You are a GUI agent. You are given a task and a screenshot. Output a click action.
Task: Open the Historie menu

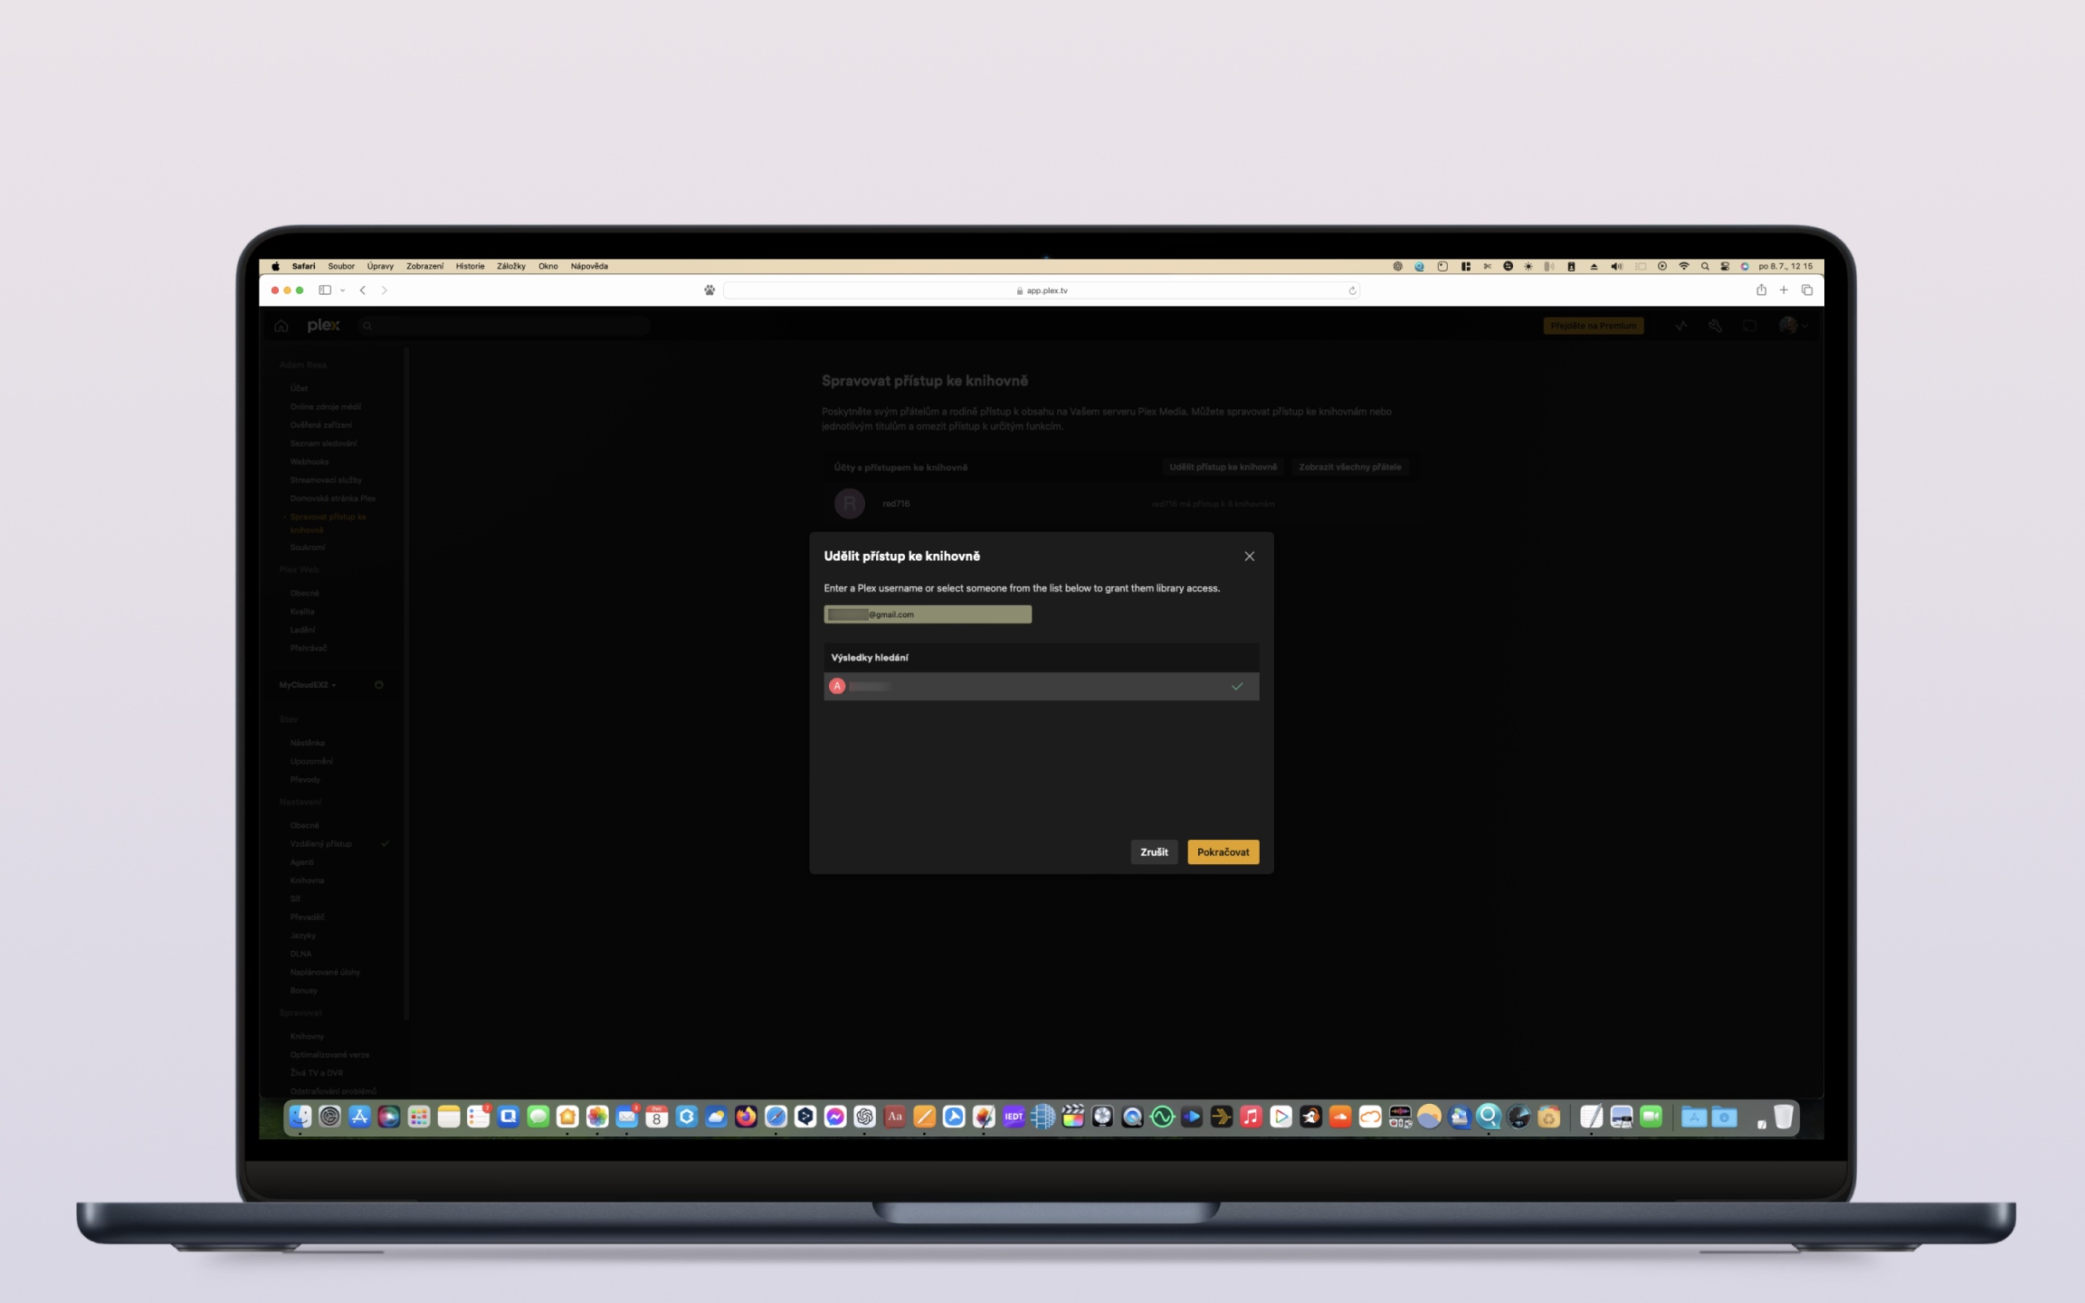[x=470, y=266]
